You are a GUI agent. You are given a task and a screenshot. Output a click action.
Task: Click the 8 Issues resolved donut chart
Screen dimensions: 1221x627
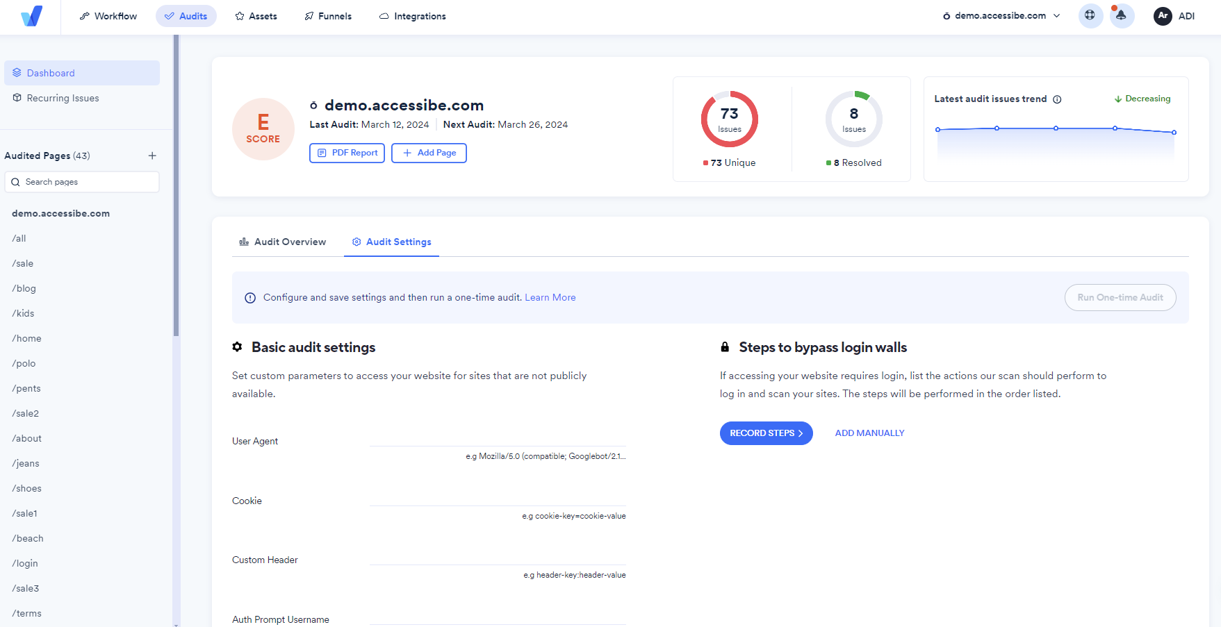(x=854, y=119)
